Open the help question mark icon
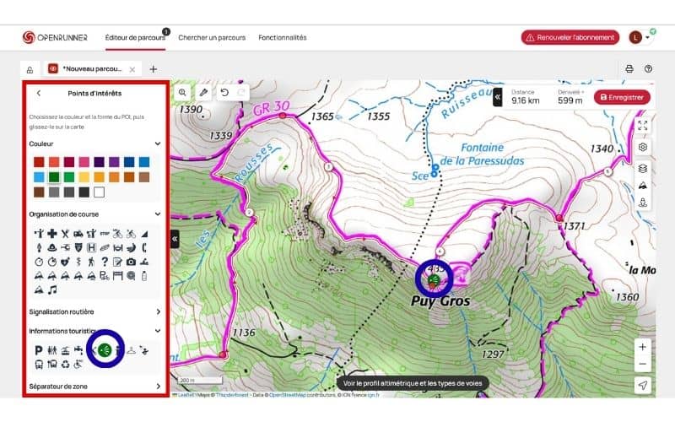Viewport: 675px width, 422px height. 648,68
